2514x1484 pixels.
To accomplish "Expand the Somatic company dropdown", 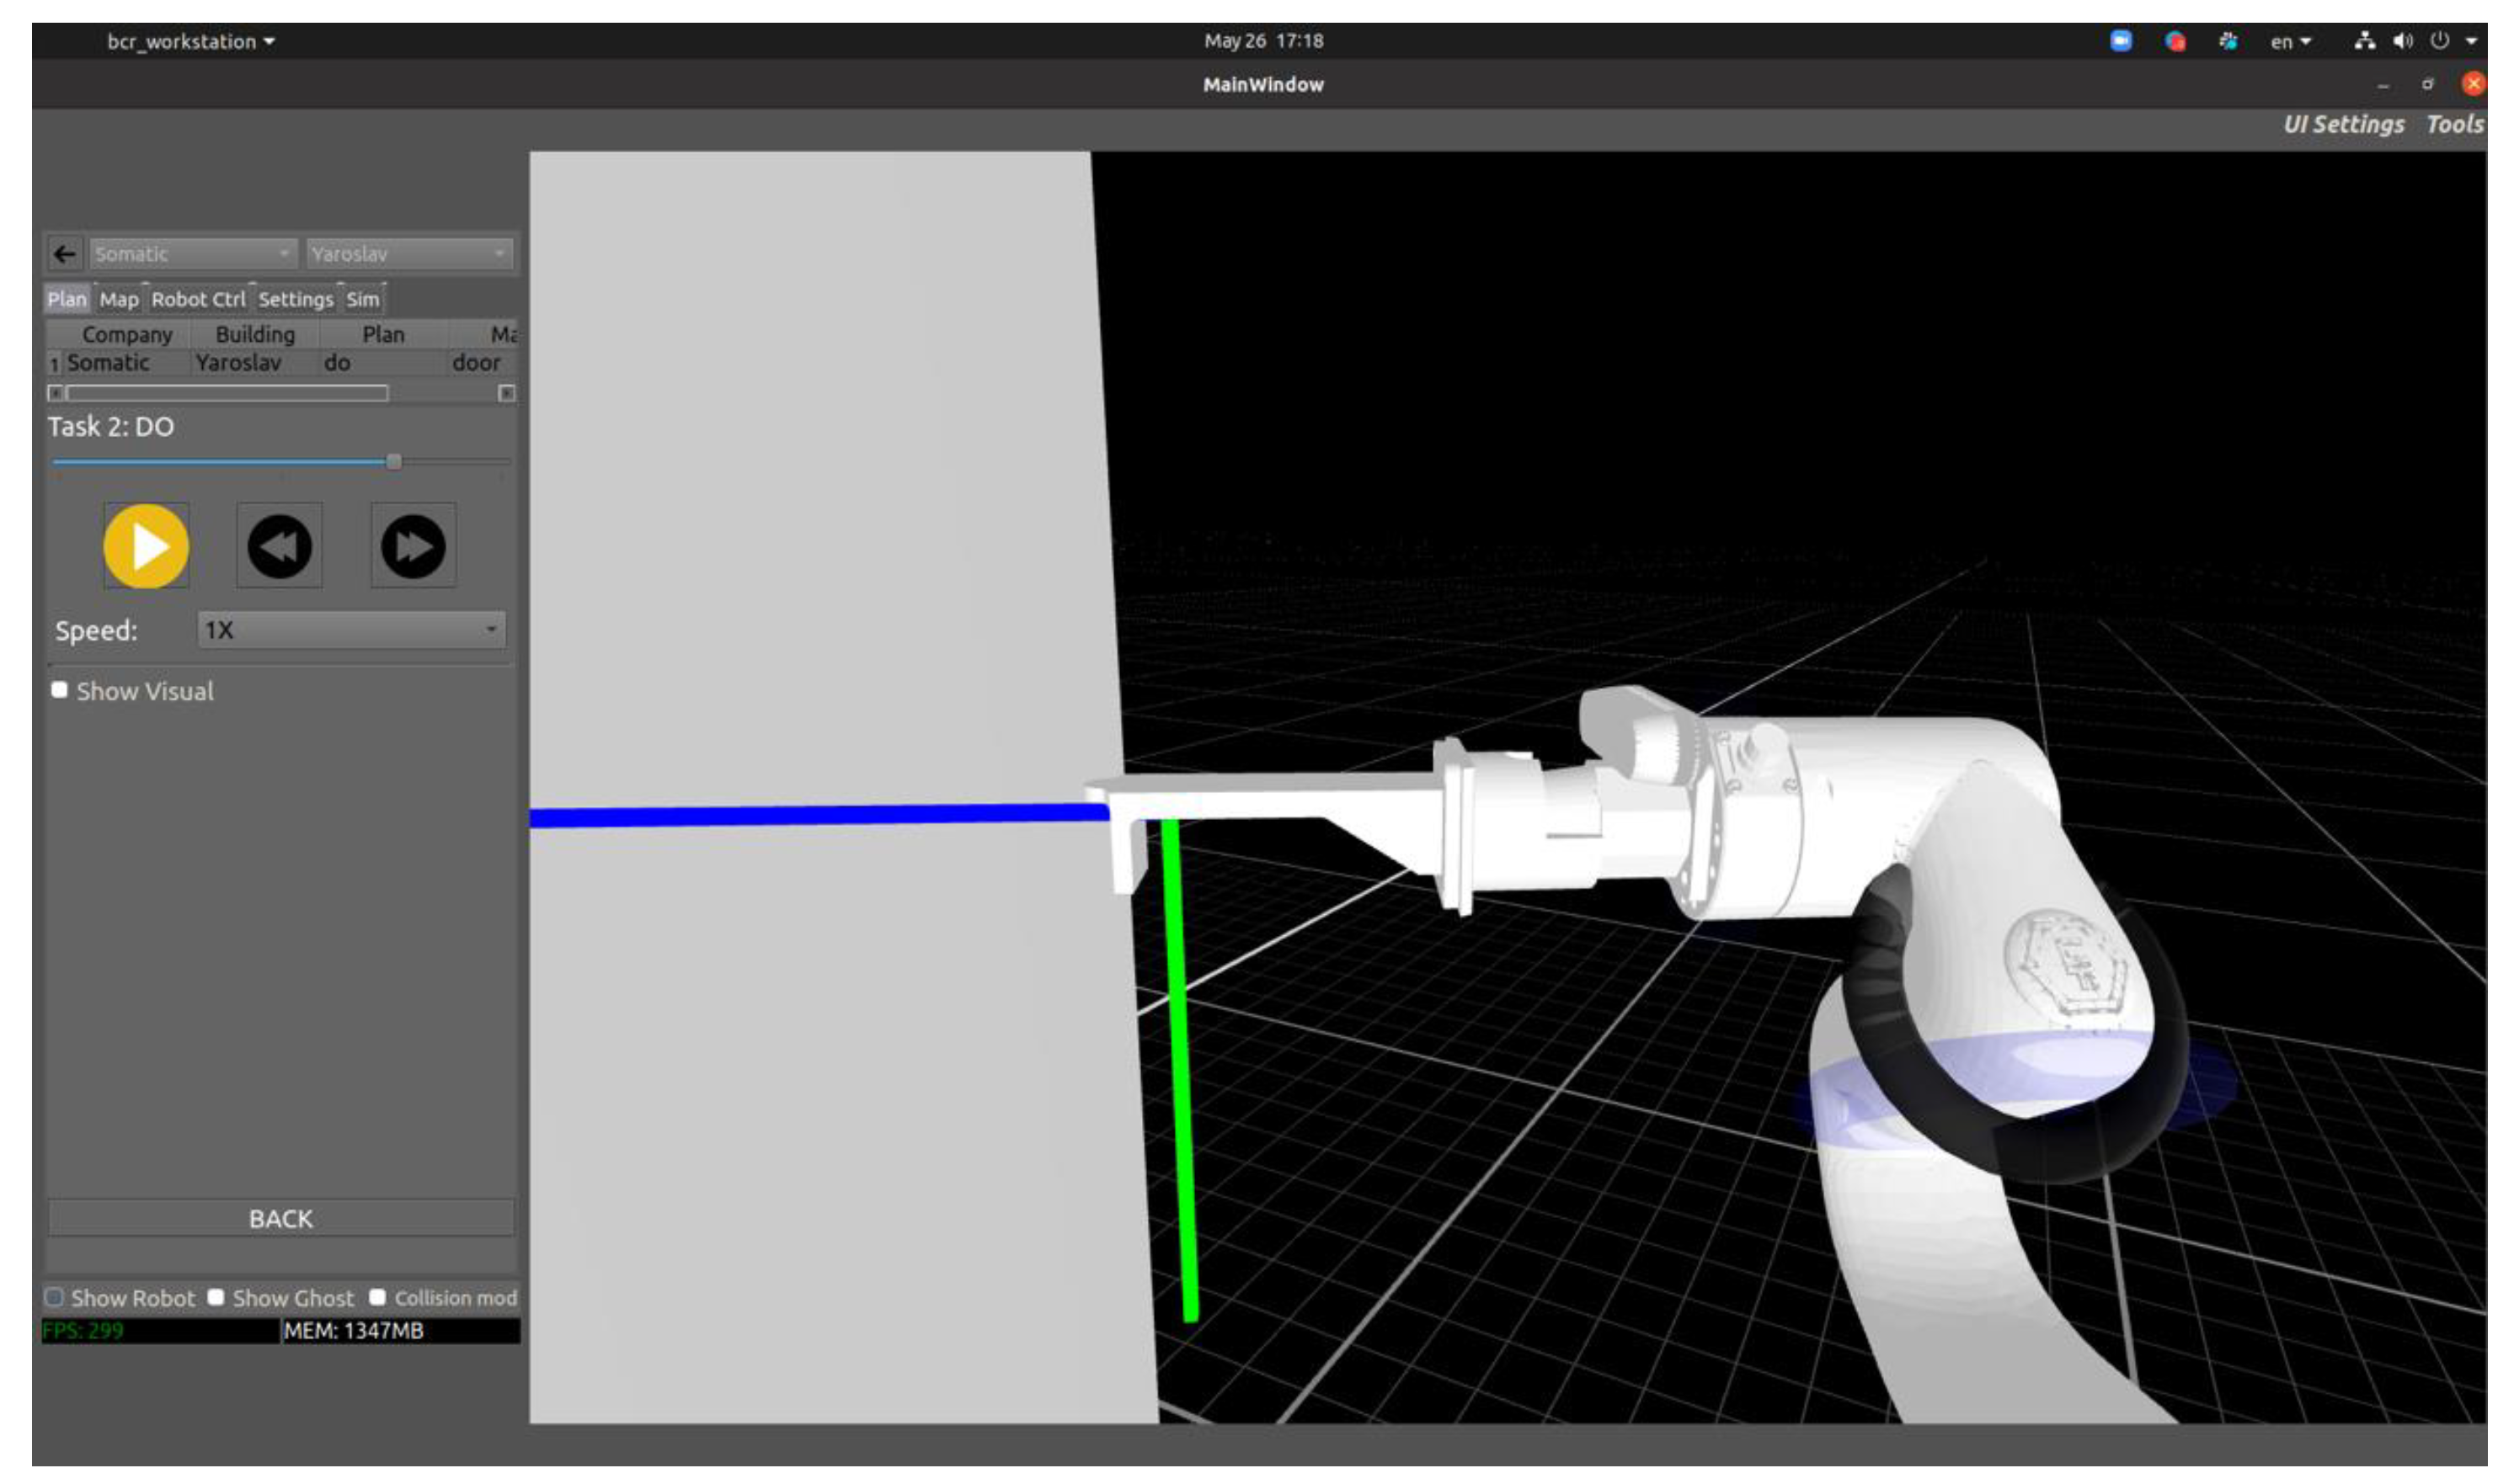I will coord(192,254).
